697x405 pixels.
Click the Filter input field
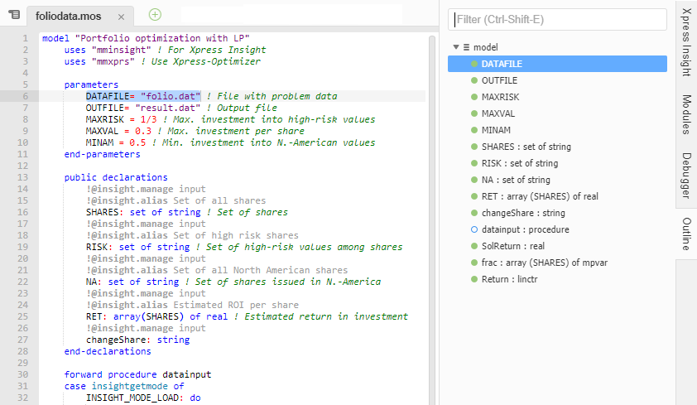557,19
